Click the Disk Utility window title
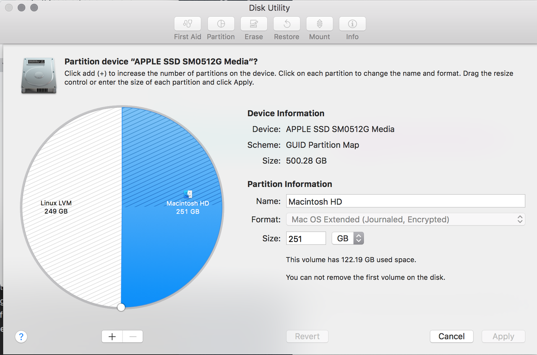This screenshot has width=537, height=355. click(x=269, y=8)
